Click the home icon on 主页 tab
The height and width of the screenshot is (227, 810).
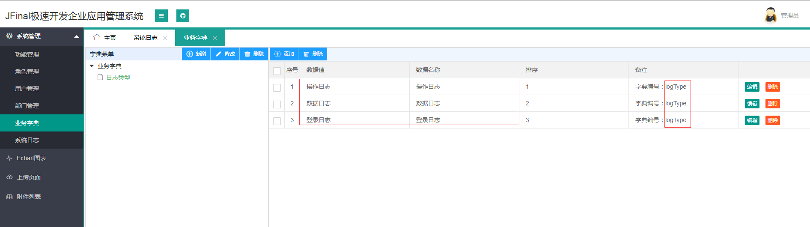pyautogui.click(x=97, y=37)
